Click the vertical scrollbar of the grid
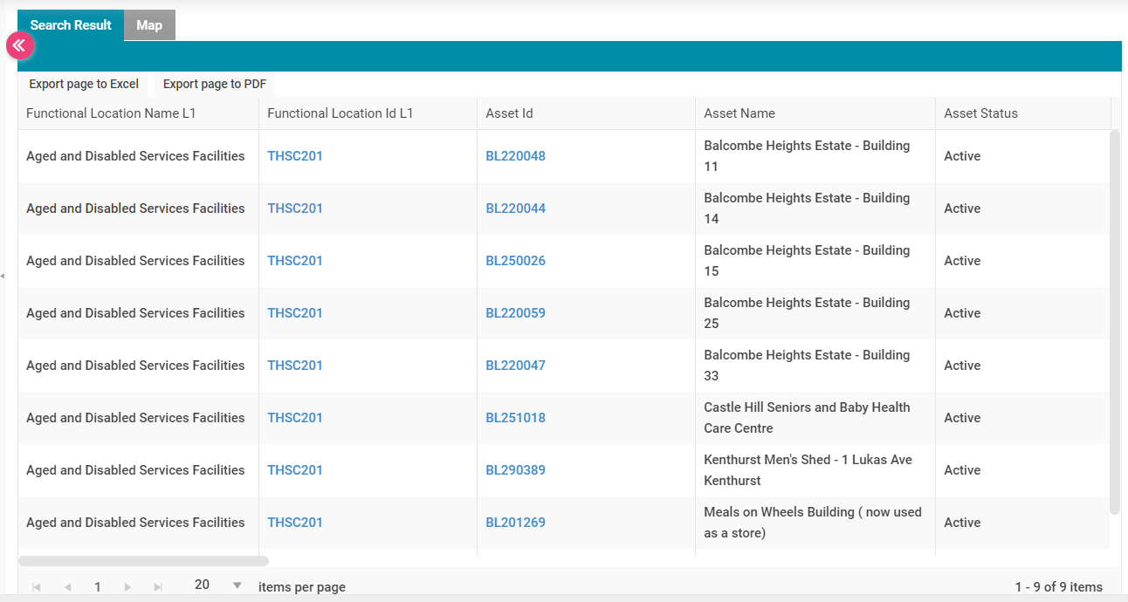Image resolution: width=1128 pixels, height=602 pixels. pyautogui.click(x=1114, y=321)
